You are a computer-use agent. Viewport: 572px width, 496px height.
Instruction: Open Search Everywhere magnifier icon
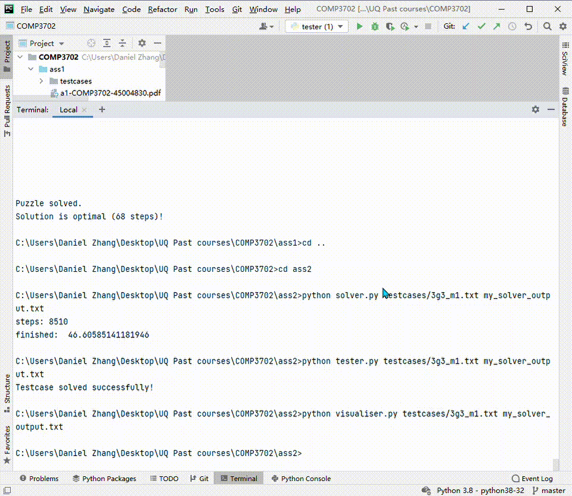pyautogui.click(x=547, y=26)
